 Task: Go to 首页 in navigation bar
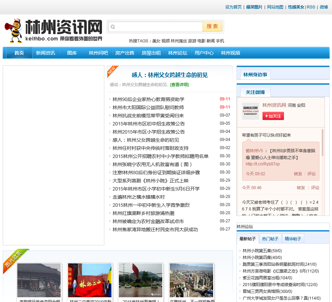[x=19, y=53]
